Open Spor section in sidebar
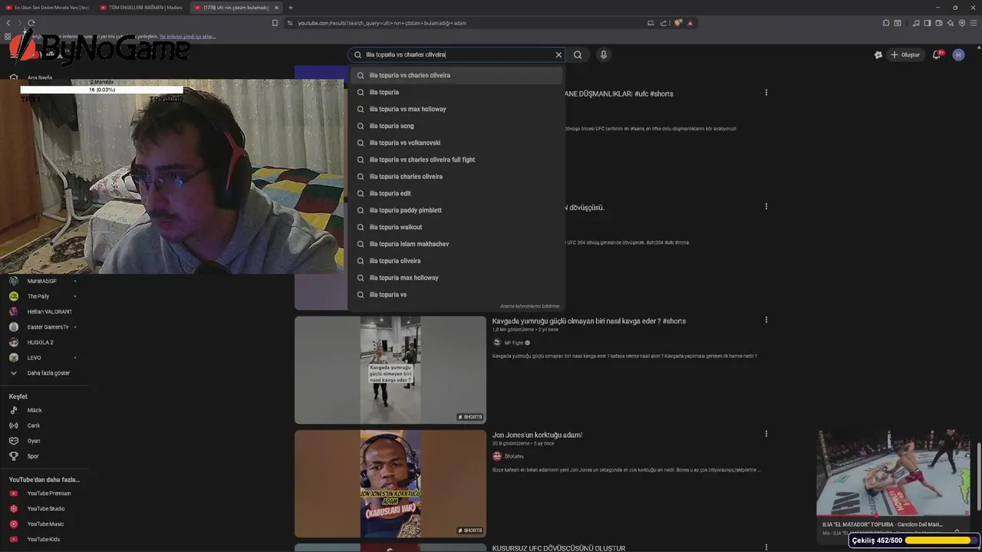This screenshot has height=552, width=982. point(33,456)
